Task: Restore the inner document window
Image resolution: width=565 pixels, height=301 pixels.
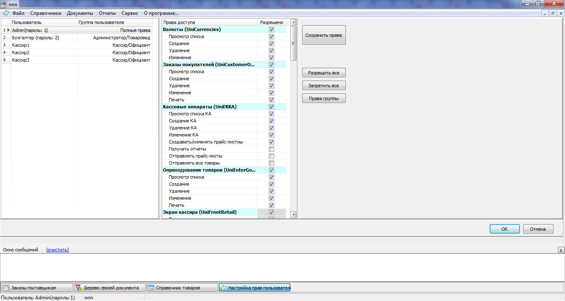Action: [553, 13]
